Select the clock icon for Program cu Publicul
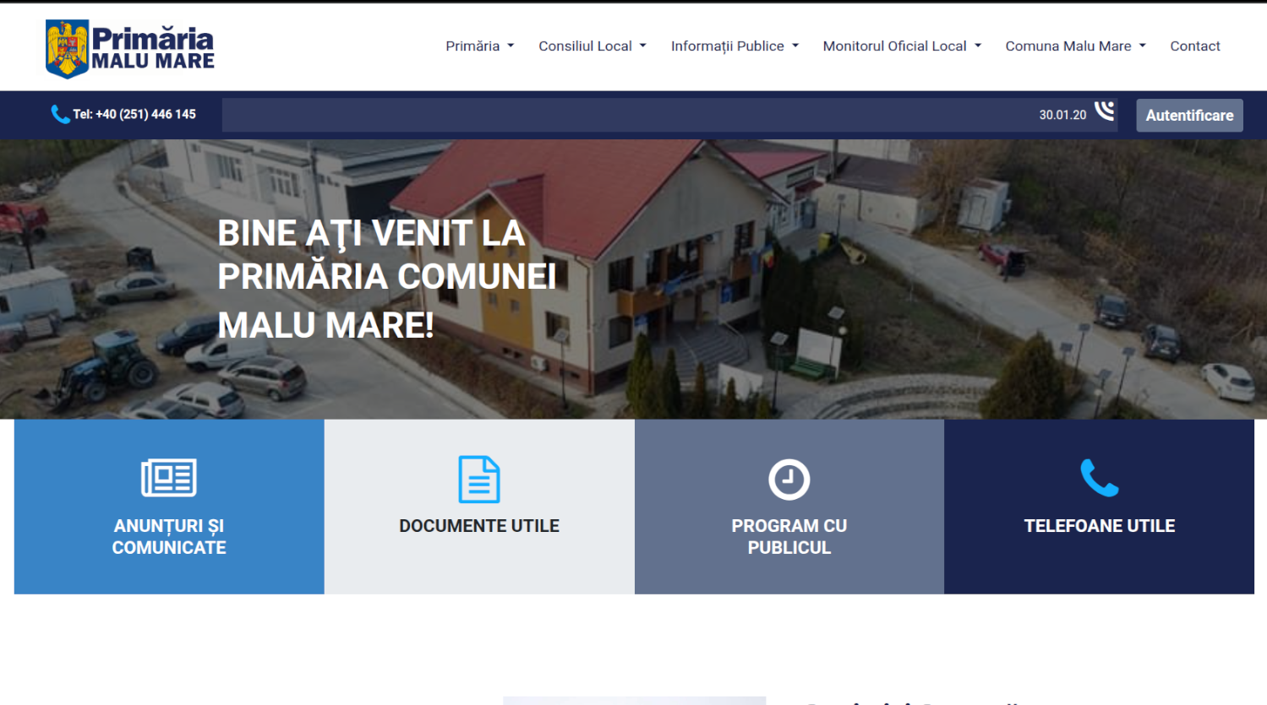Viewport: 1267px width, 705px height. (x=789, y=479)
